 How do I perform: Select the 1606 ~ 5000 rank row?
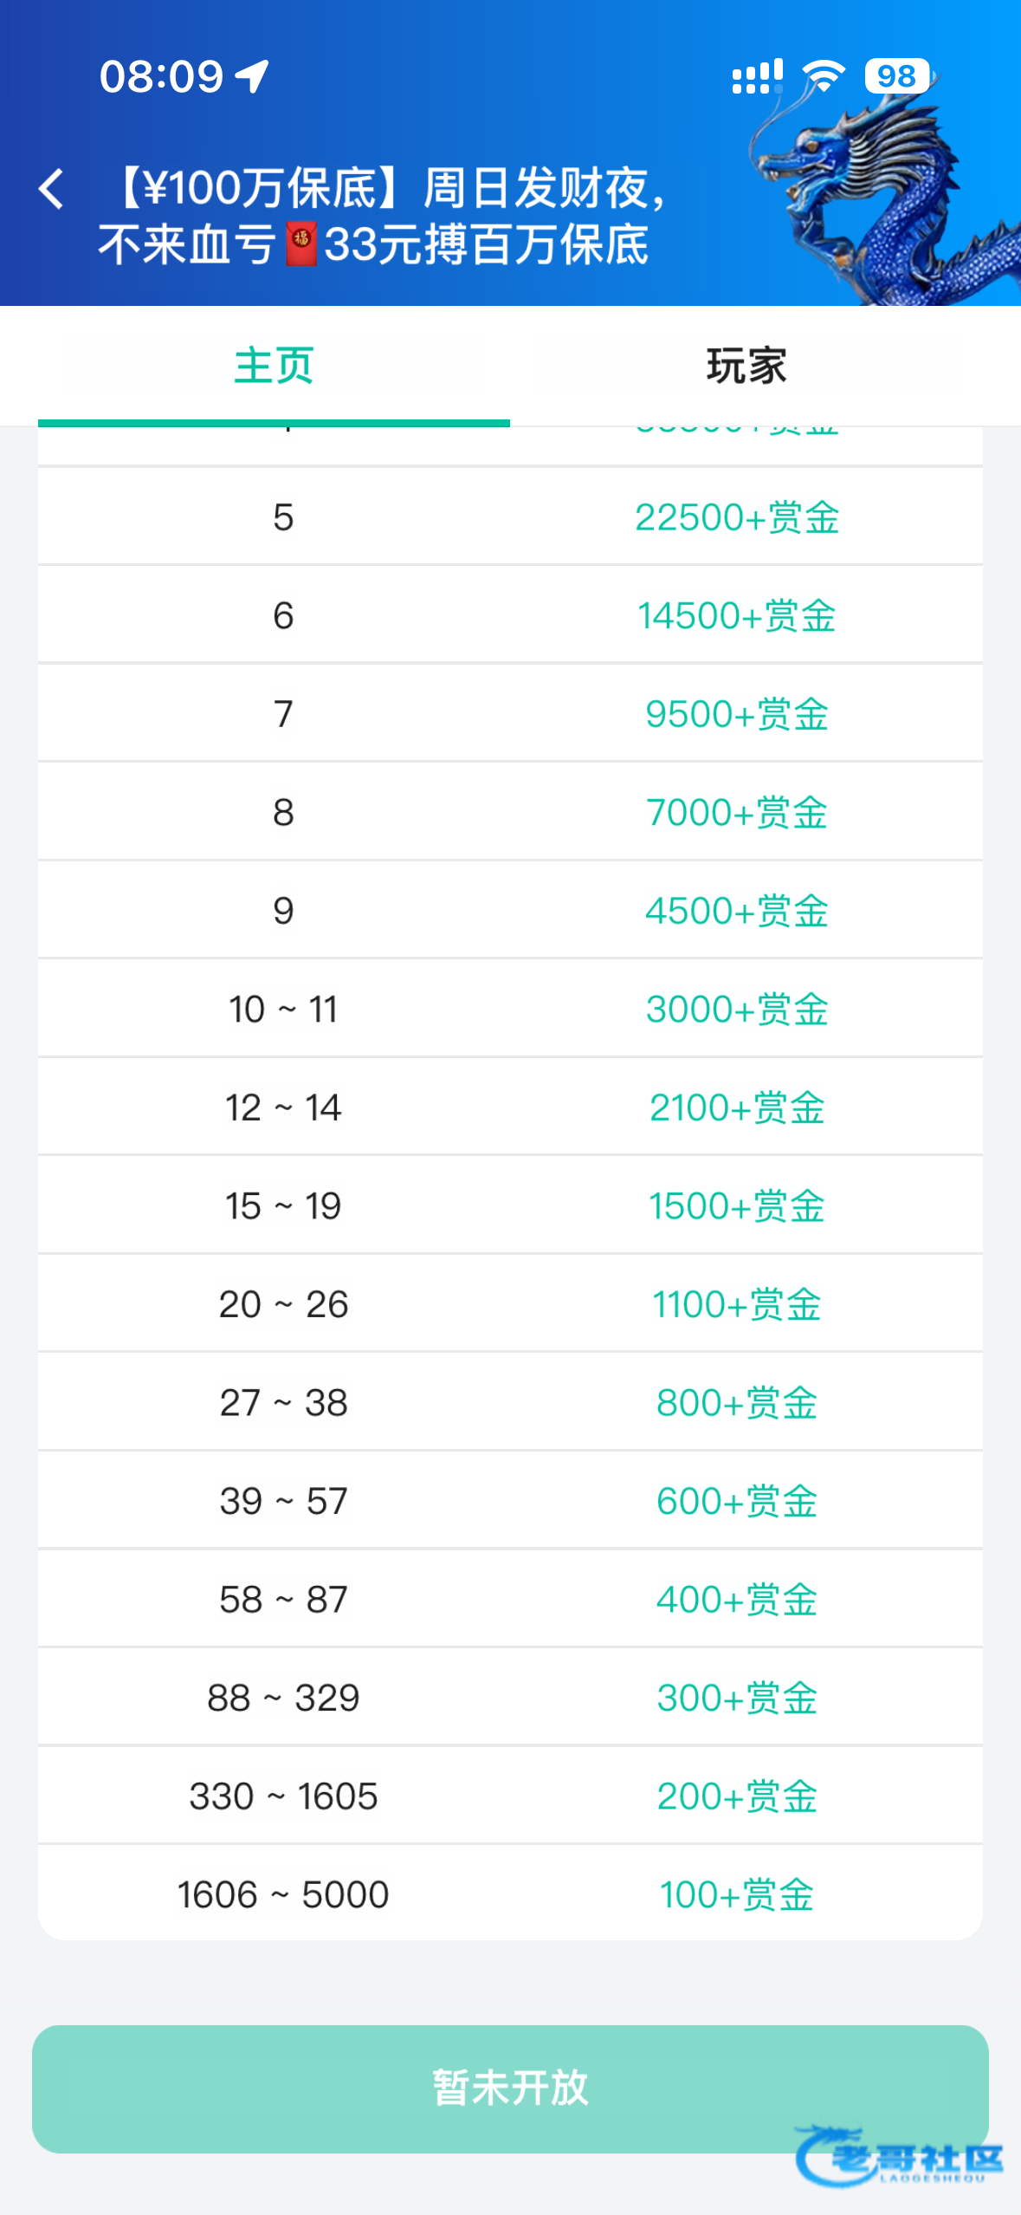point(283,1895)
